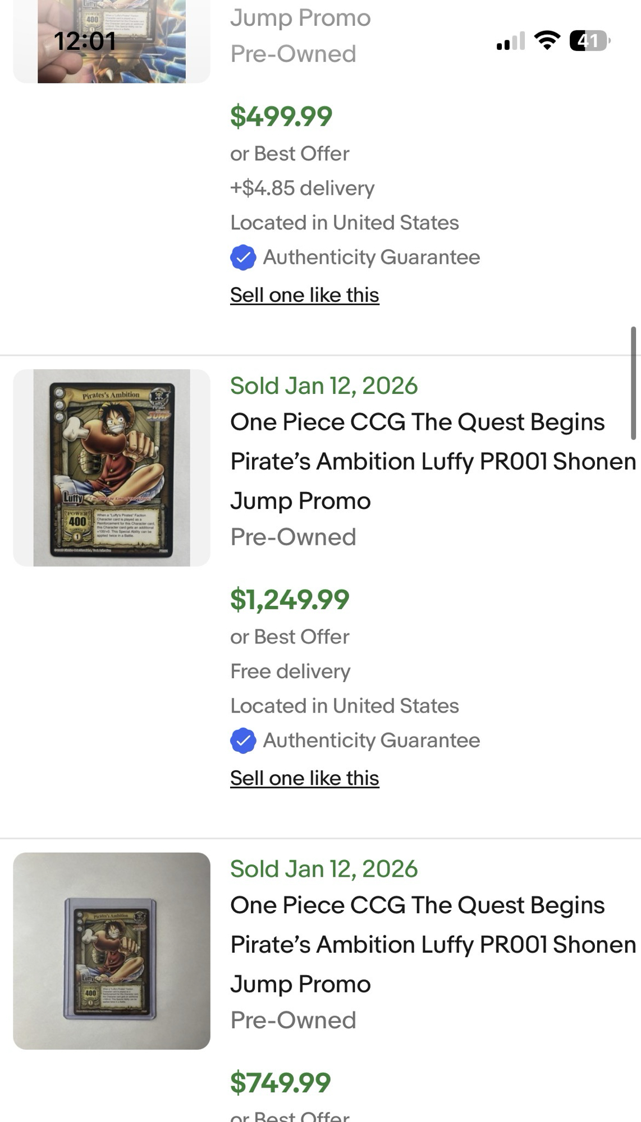Click "Sell one like this" under the $499.99 listing
This screenshot has height=1122, width=641.
point(305,295)
